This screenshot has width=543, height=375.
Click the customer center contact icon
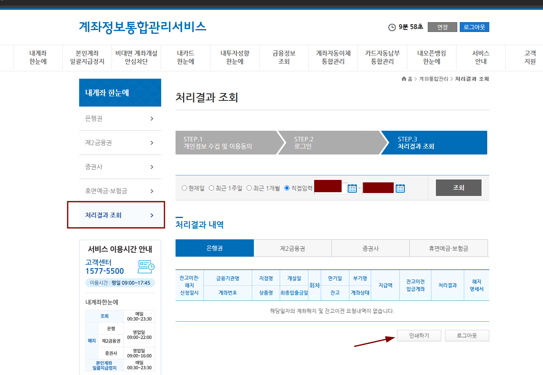[x=146, y=267]
